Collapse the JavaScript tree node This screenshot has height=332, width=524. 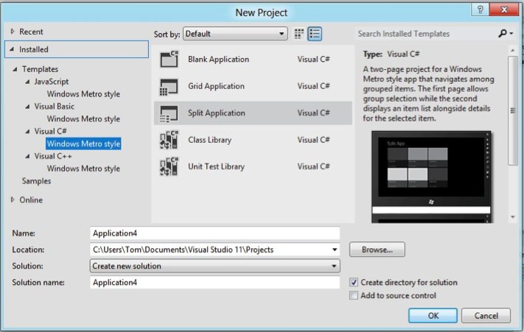click(x=27, y=82)
